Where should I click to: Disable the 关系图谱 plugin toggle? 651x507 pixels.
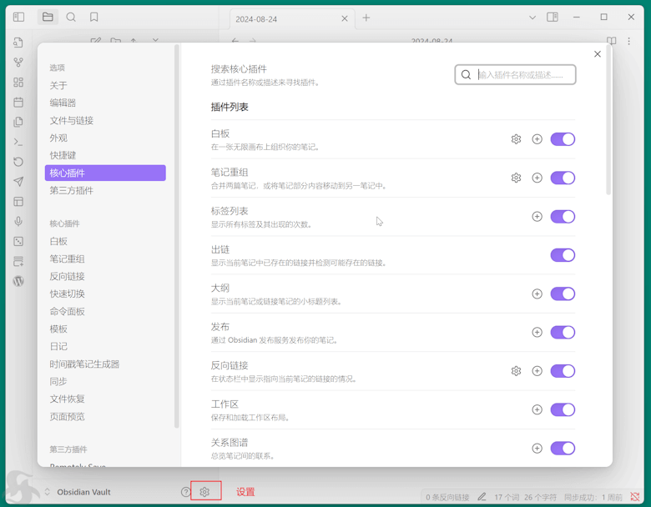coord(563,448)
